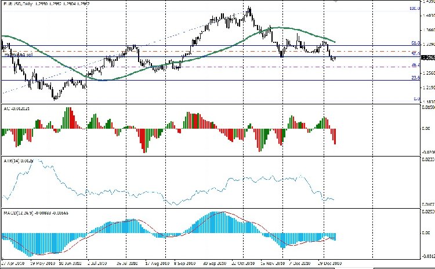Select the 100.0 Fibonacci level label
Image resolution: width=435 pixels, height=269 pixels.
click(x=414, y=9)
